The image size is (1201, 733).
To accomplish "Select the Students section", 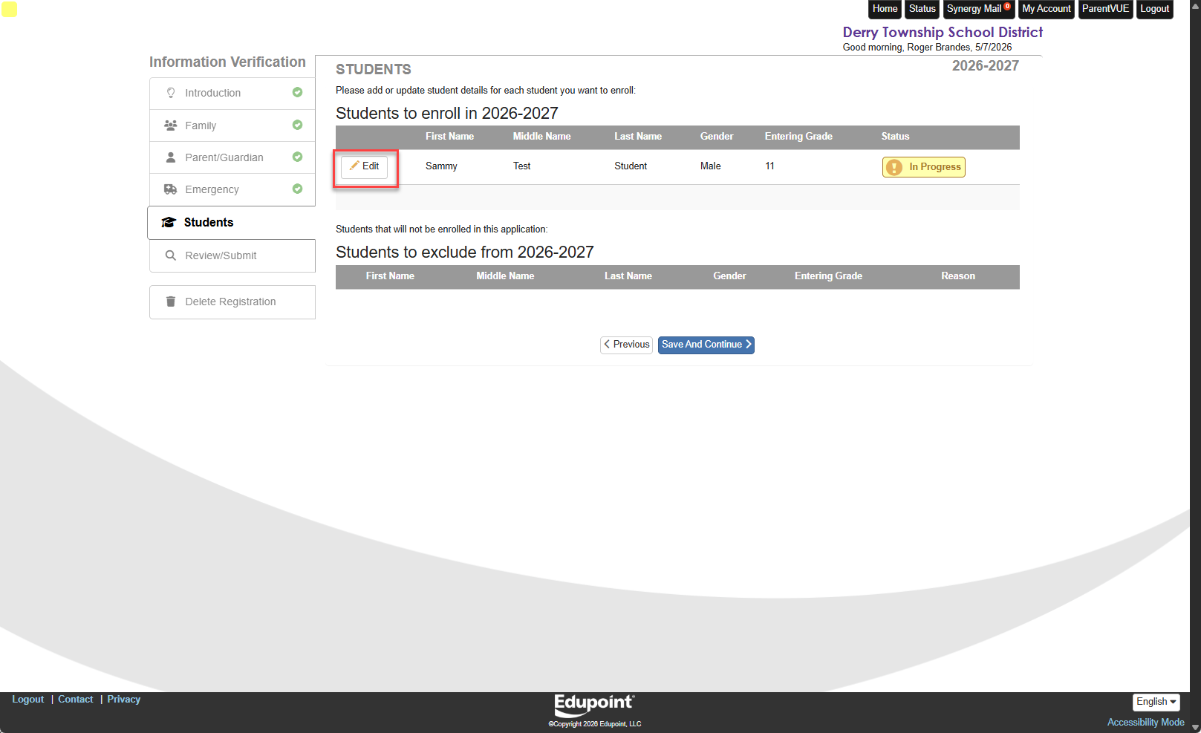I will point(232,223).
